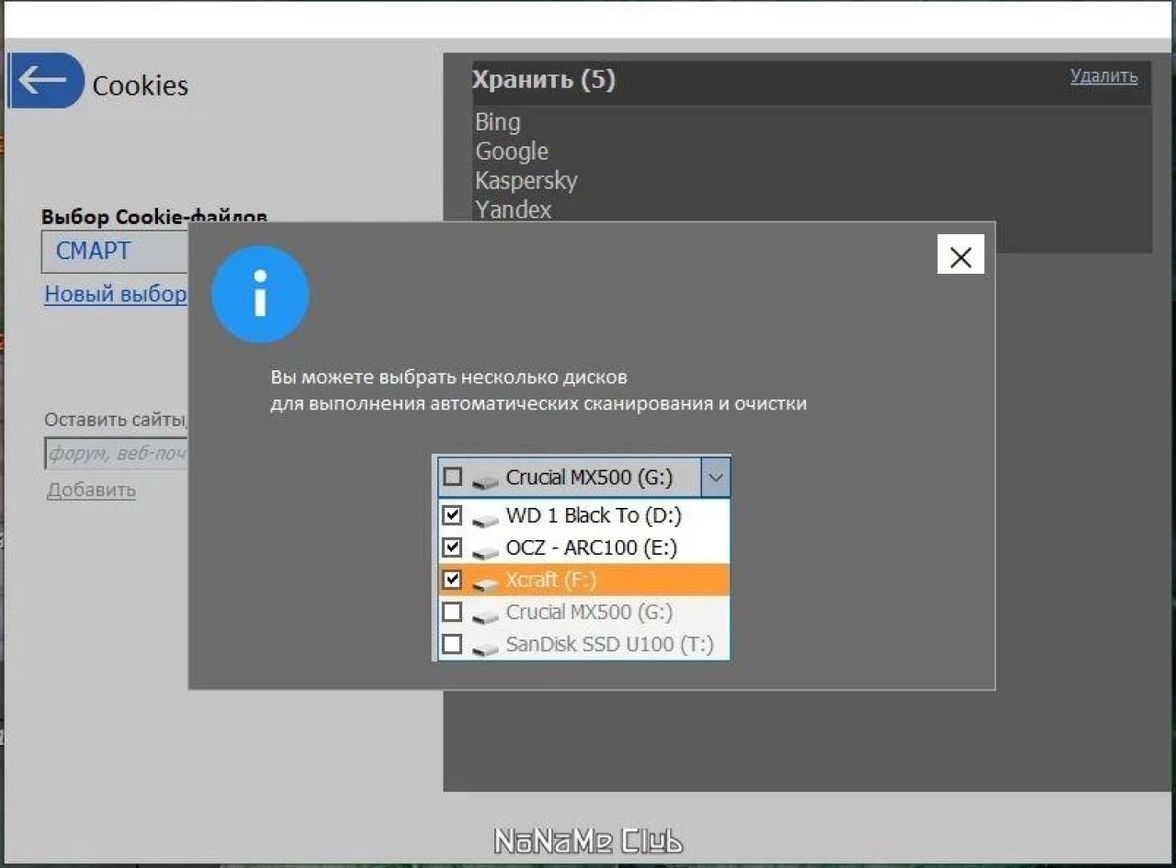
Task: Click the sites-to-keep input field
Action: 116,453
